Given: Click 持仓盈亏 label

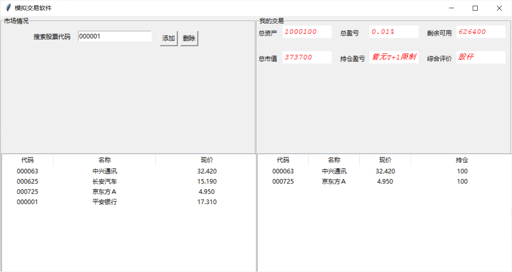Looking at the screenshot, I should tap(353, 59).
